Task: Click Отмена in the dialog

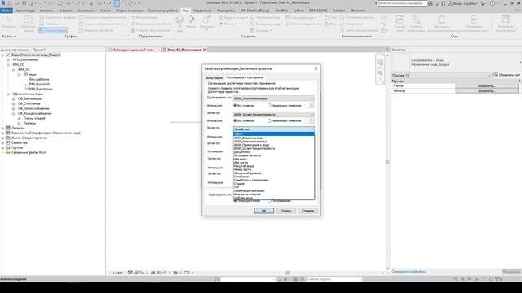Action: click(x=285, y=211)
